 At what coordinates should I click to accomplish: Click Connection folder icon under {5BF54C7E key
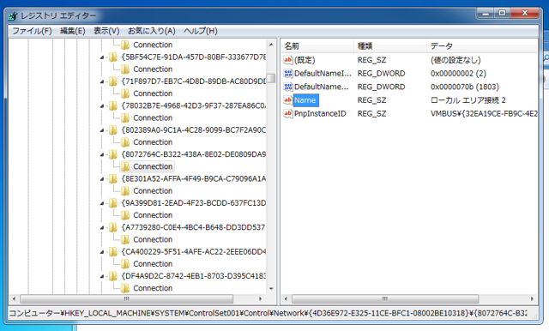click(125, 69)
